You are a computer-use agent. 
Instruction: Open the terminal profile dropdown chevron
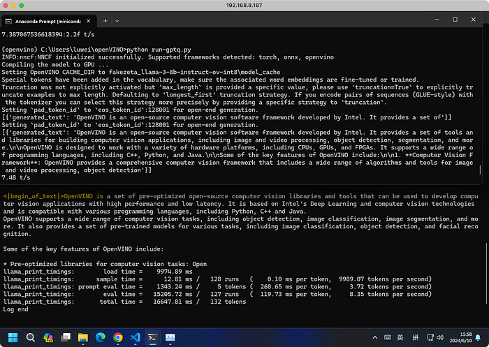pos(117,21)
